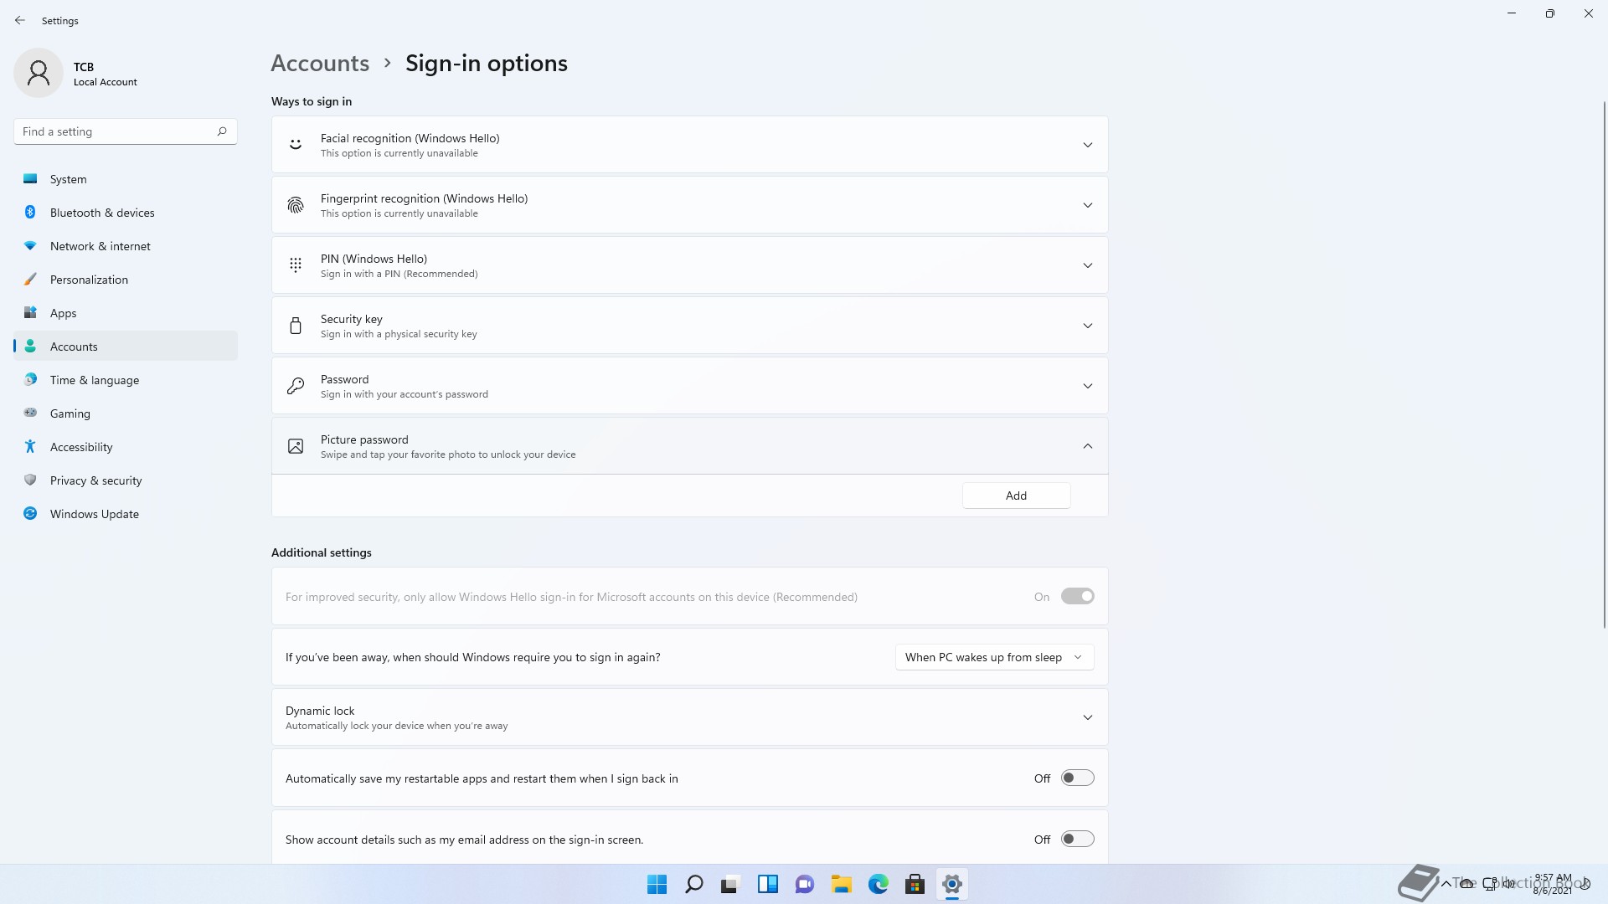Click the Accounts breadcrumb link
The height and width of the screenshot is (904, 1608).
[320, 63]
